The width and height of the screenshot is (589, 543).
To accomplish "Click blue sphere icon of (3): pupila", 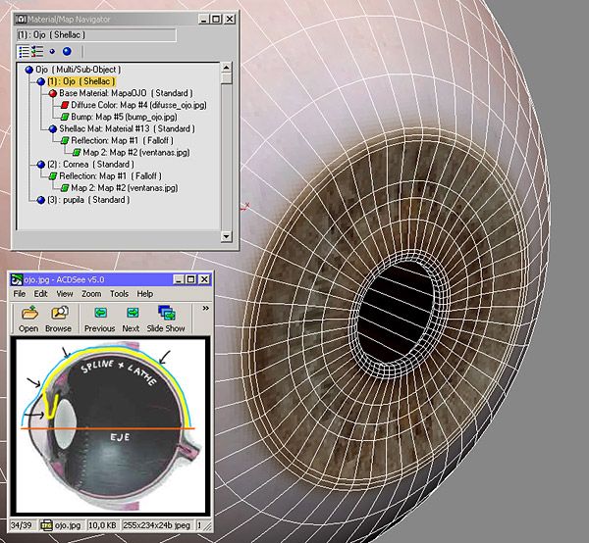I will 41,200.
